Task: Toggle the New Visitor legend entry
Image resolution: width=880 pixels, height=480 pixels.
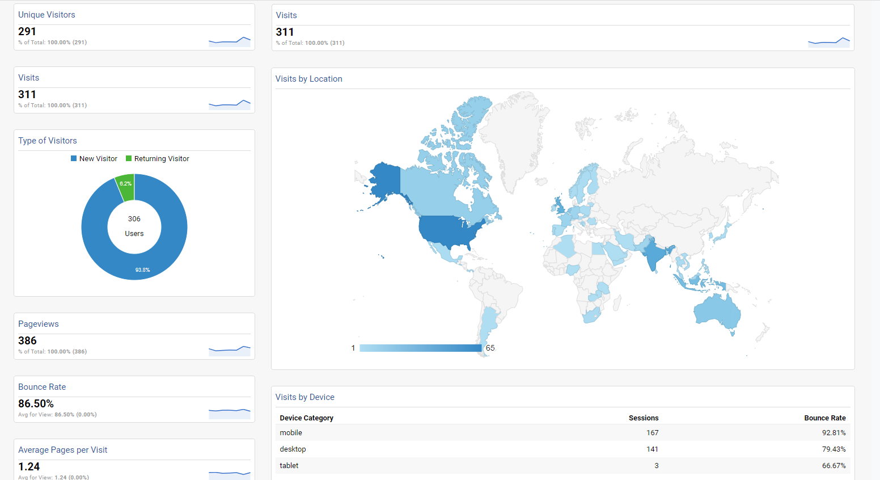Action: [x=94, y=158]
